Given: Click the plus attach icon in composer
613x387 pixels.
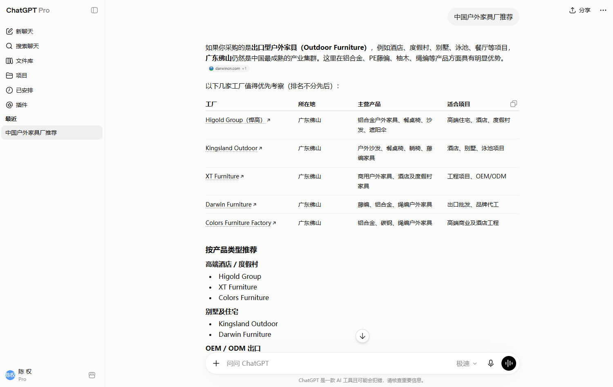Looking at the screenshot, I should pos(216,363).
